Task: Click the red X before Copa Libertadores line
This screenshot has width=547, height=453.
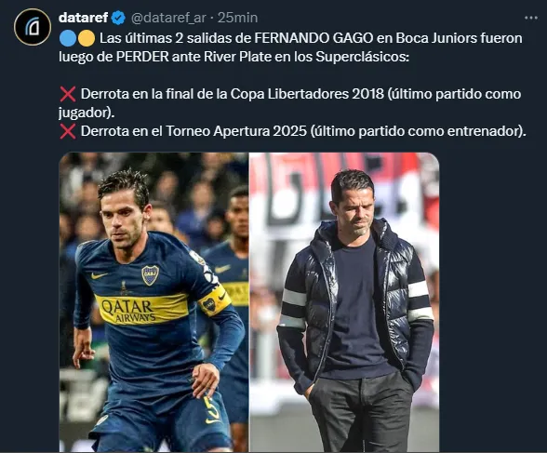Action: pos(68,94)
